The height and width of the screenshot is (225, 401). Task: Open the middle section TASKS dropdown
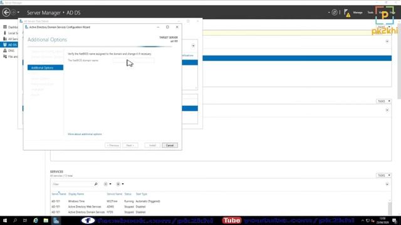tap(383, 101)
